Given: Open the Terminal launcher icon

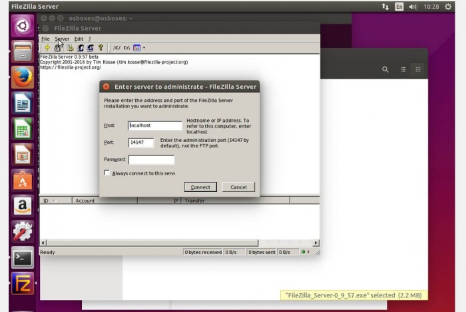Looking at the screenshot, I should coord(23,257).
